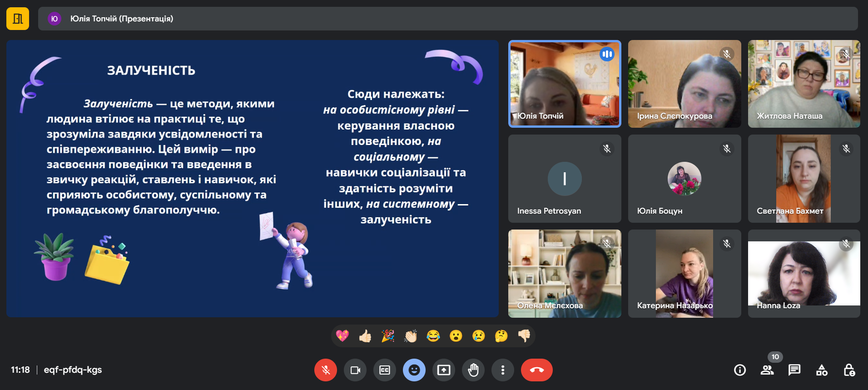Unmute the microphone in the call bar
The width and height of the screenshot is (868, 390).
point(326,370)
